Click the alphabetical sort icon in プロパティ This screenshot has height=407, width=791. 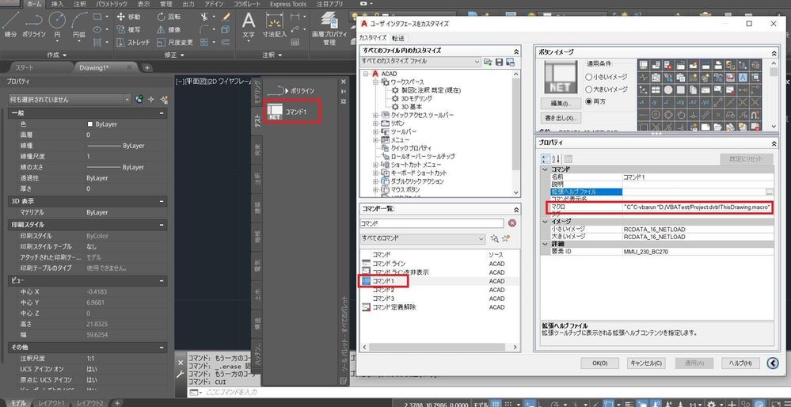[x=556, y=158]
